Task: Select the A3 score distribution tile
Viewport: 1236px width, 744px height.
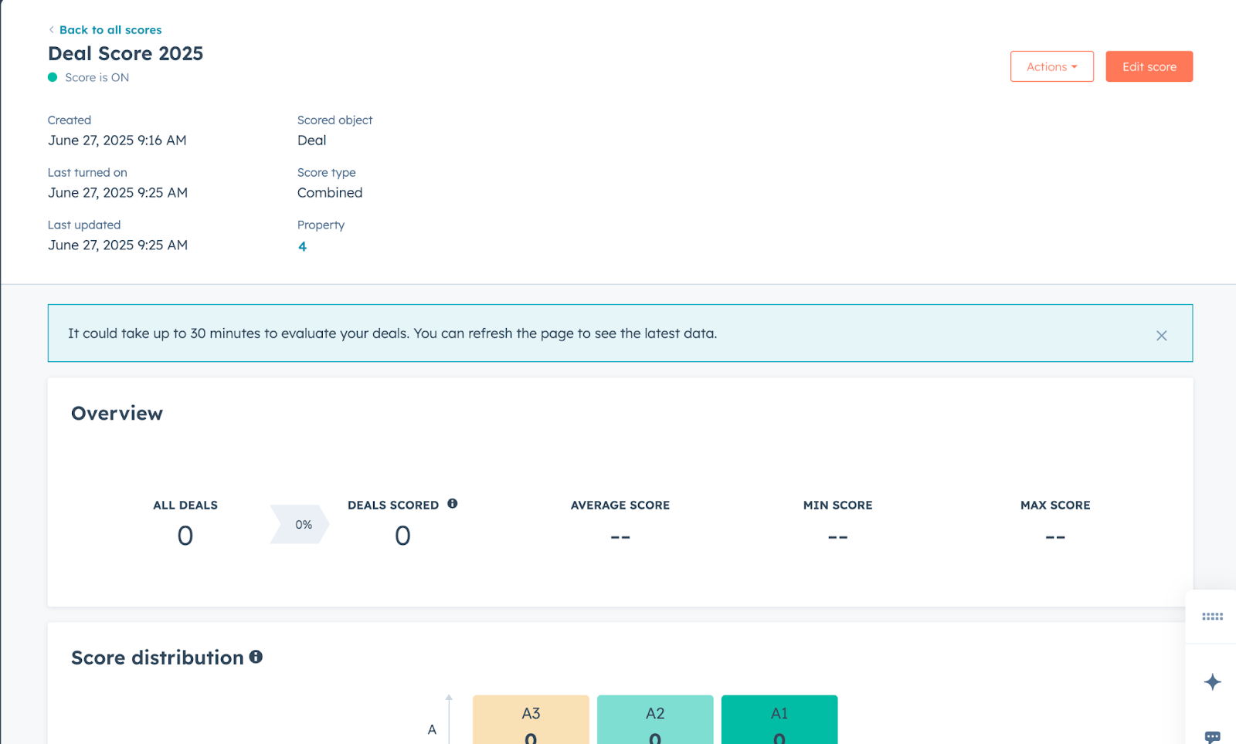Action: (x=531, y=720)
